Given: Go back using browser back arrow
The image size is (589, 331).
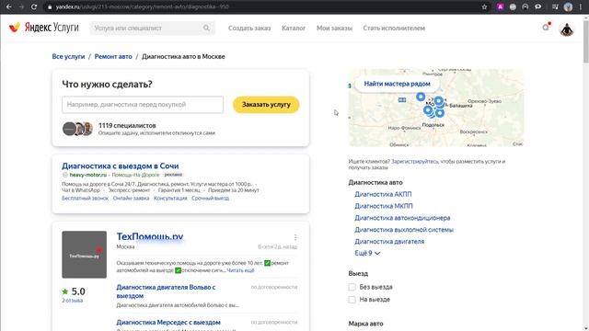Looking at the screenshot, I should [9, 6].
